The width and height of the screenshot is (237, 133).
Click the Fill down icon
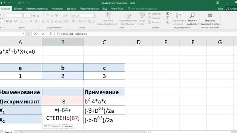pos(167,18)
